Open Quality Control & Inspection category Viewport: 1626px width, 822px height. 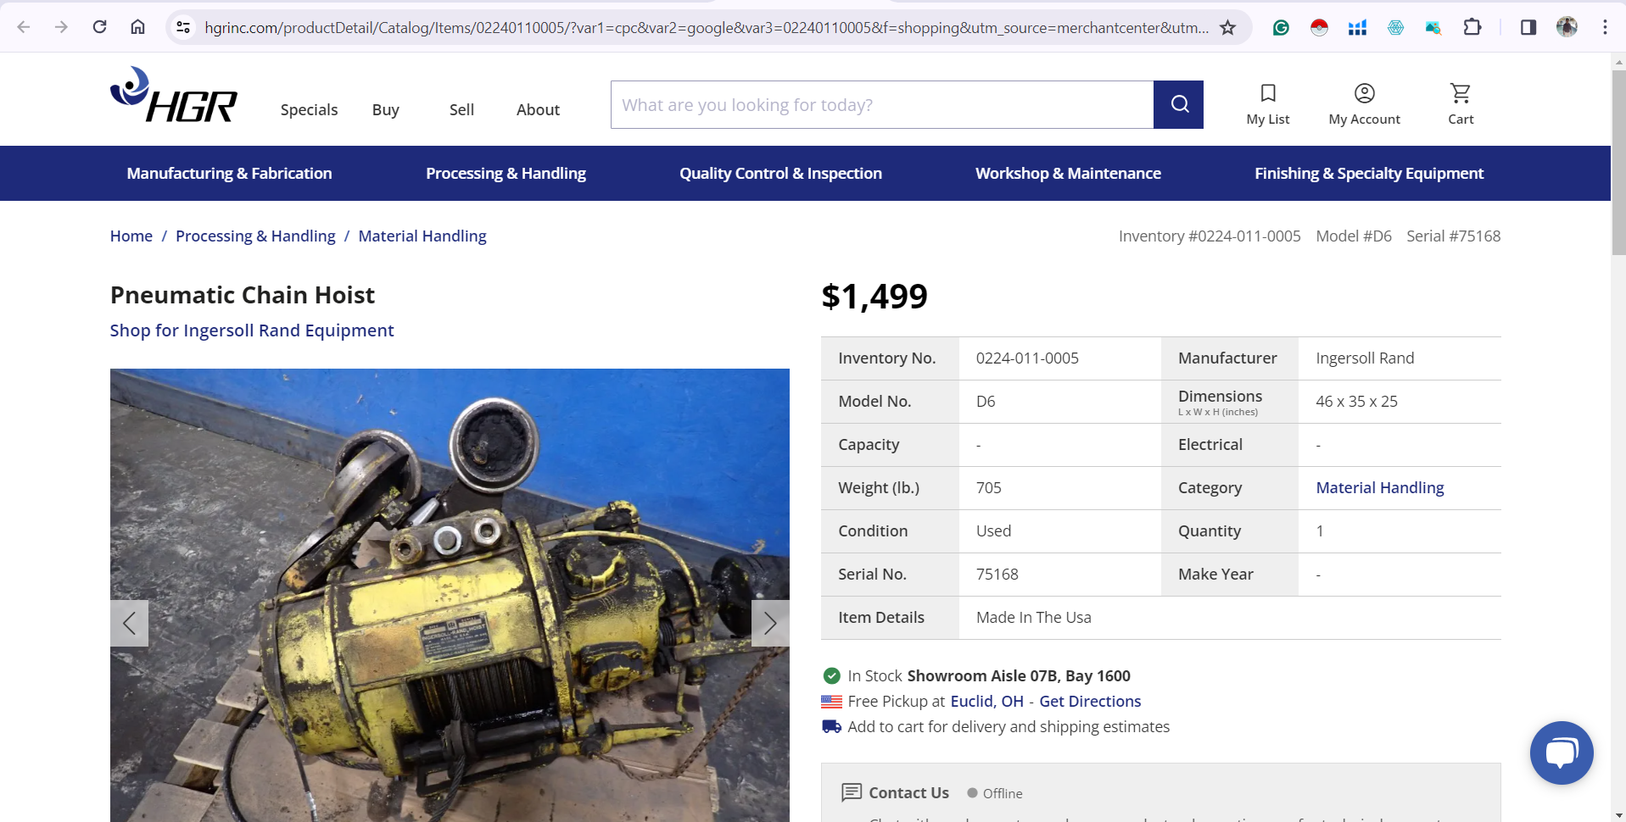(780, 173)
